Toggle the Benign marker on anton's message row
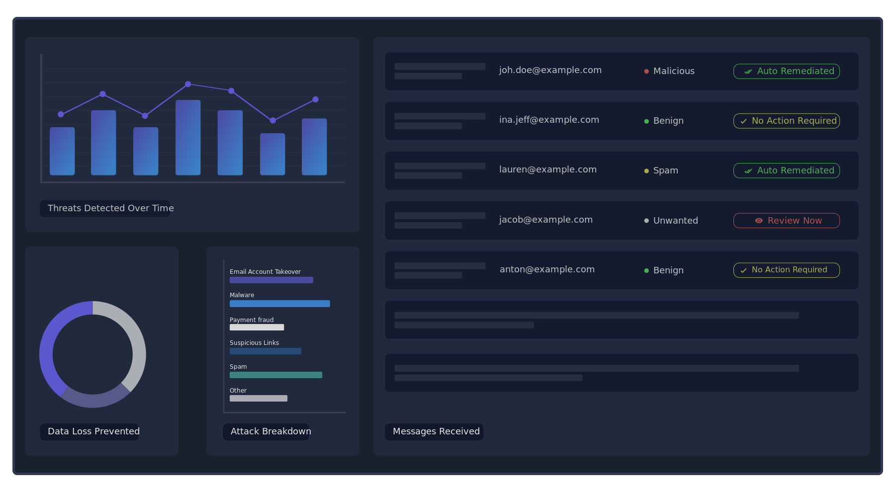Viewport: 895px width, 492px height. point(645,270)
